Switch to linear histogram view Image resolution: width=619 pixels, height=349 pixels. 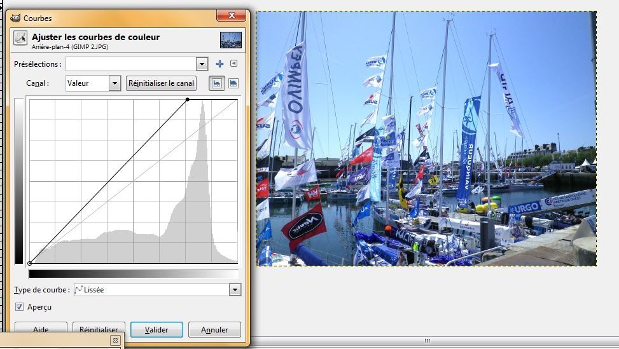[x=217, y=83]
